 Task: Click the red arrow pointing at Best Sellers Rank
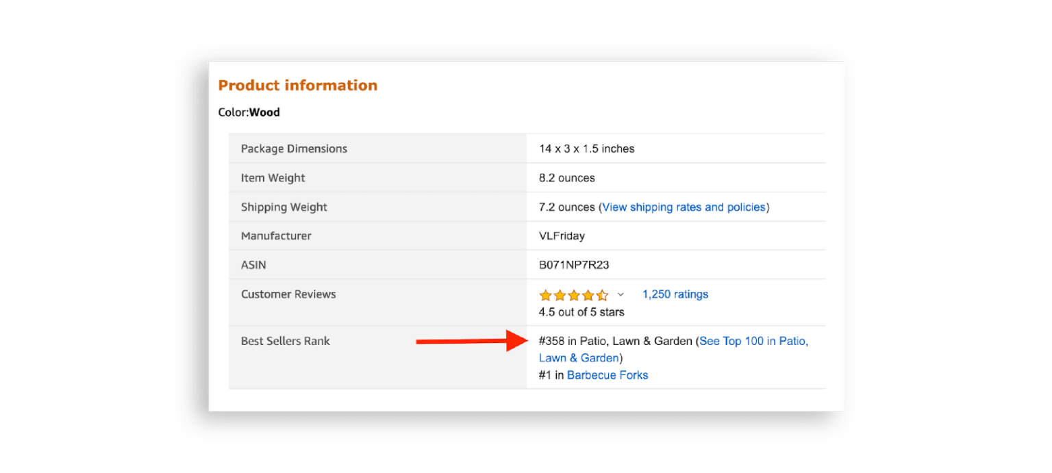[x=473, y=340]
